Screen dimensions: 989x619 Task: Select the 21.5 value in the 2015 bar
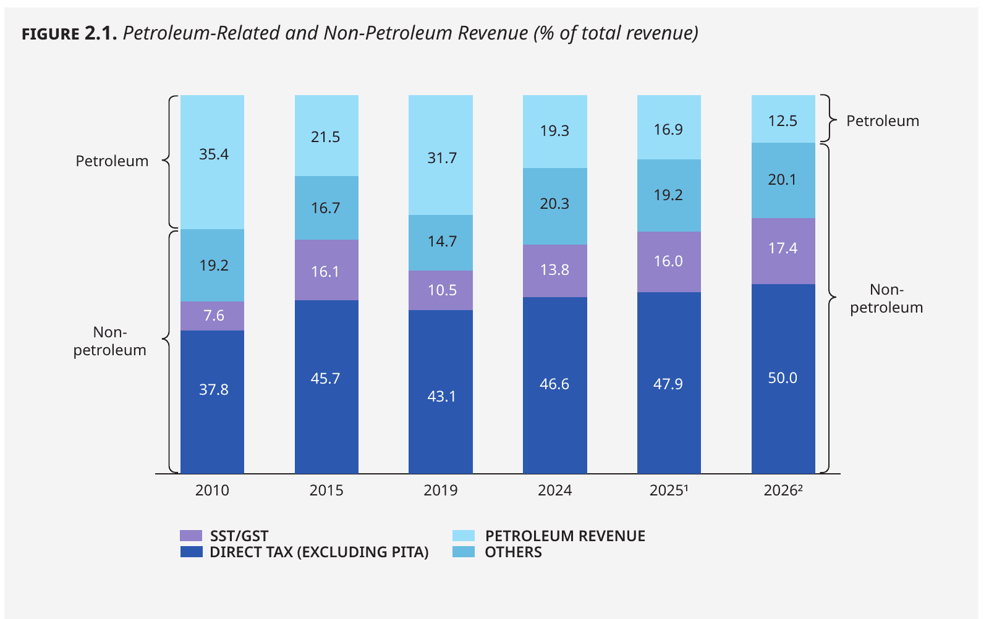326,137
